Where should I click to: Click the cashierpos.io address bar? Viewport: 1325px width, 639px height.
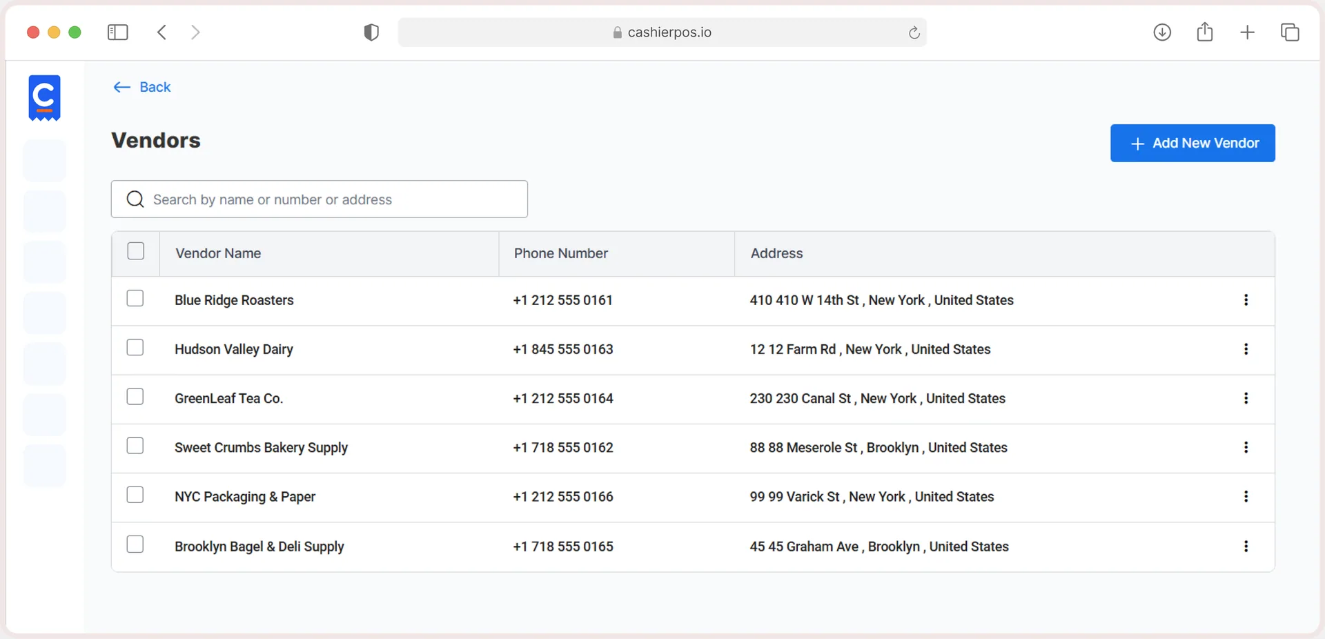(x=662, y=32)
